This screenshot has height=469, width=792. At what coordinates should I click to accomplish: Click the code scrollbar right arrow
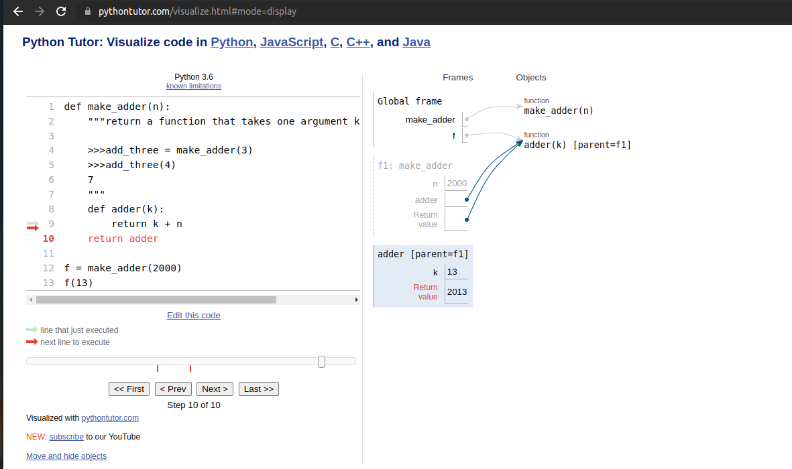356,299
